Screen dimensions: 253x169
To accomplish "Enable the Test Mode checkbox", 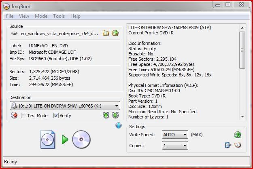I will pos(23,115).
